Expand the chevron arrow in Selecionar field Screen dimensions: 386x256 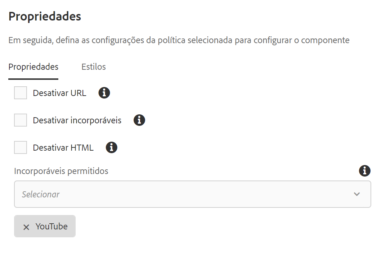click(357, 194)
